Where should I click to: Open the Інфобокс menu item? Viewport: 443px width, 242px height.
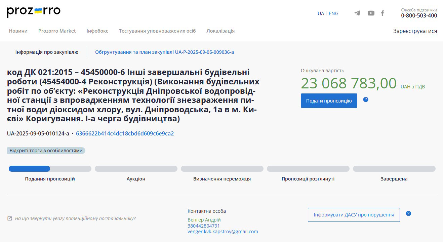[97, 31]
